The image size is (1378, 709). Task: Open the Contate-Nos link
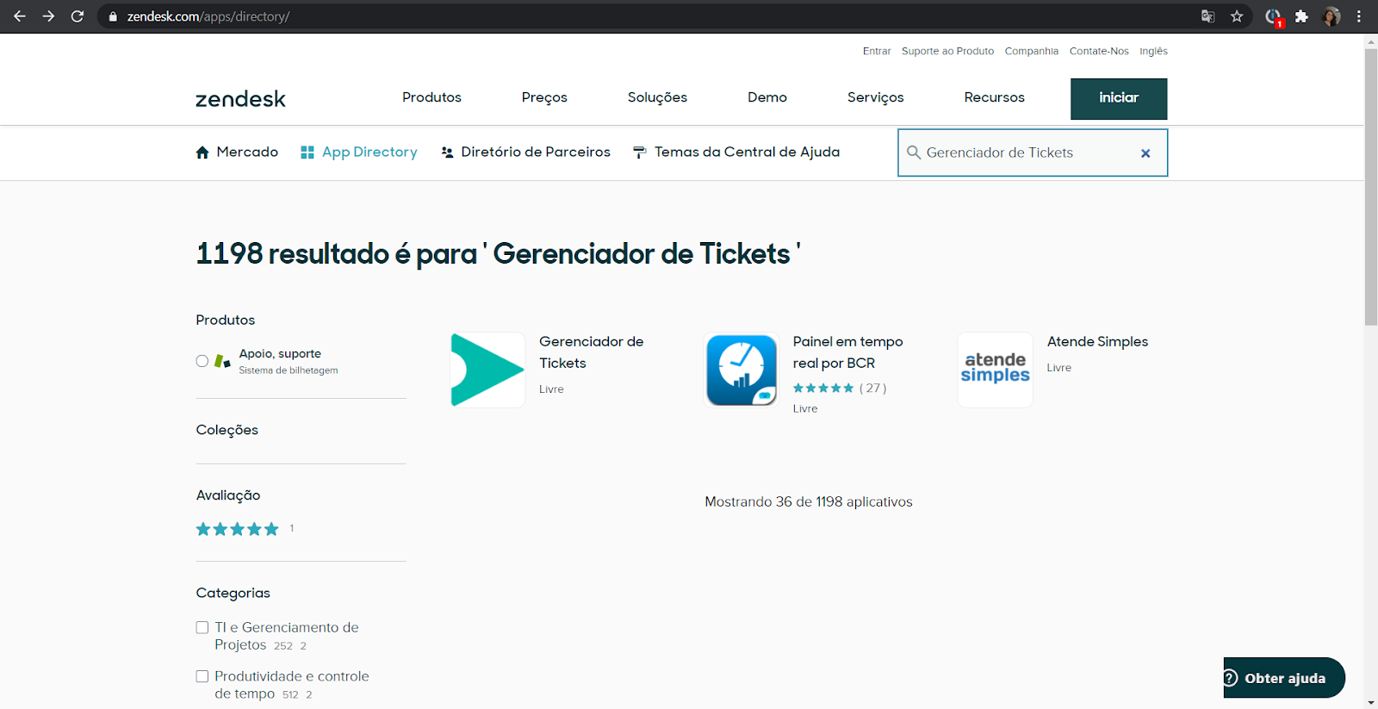click(x=1099, y=51)
